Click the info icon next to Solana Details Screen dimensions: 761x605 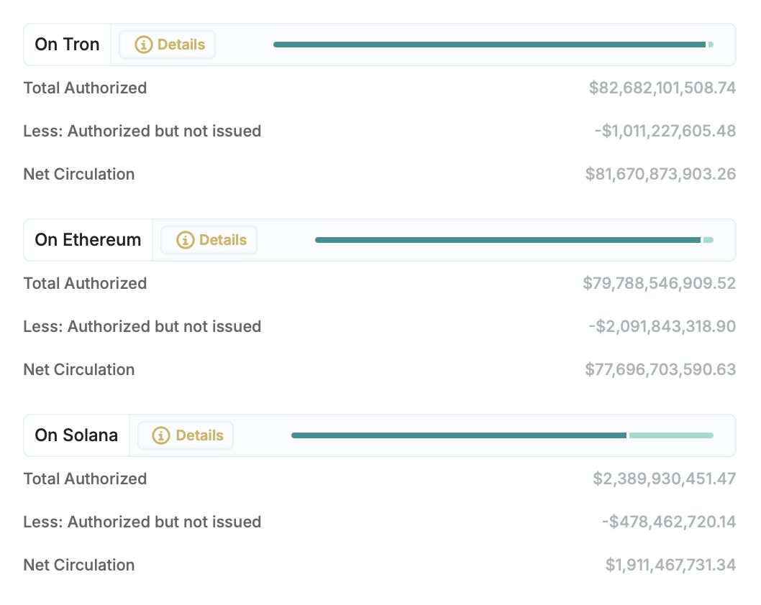coord(162,435)
